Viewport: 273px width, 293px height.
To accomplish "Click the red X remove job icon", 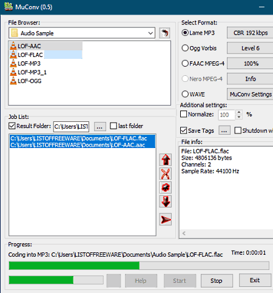I will click(166, 173).
